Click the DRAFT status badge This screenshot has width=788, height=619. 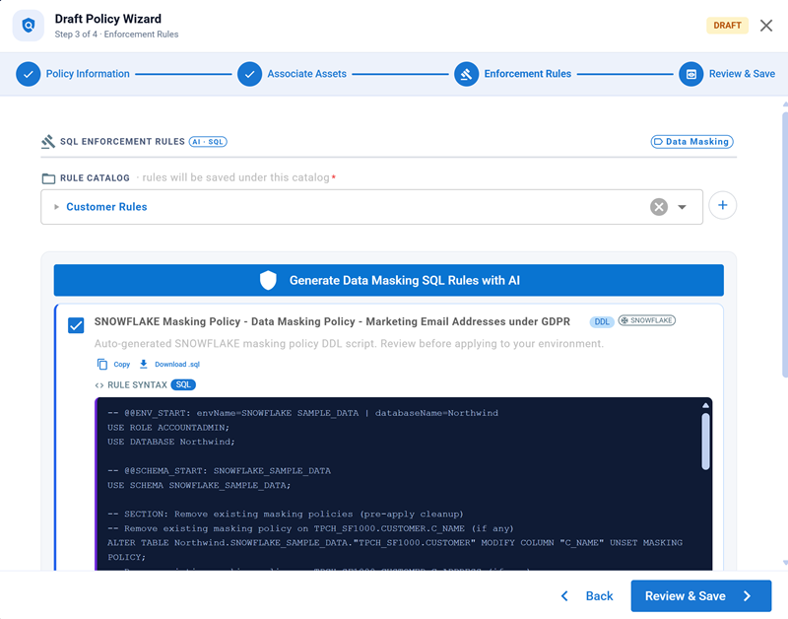[727, 26]
